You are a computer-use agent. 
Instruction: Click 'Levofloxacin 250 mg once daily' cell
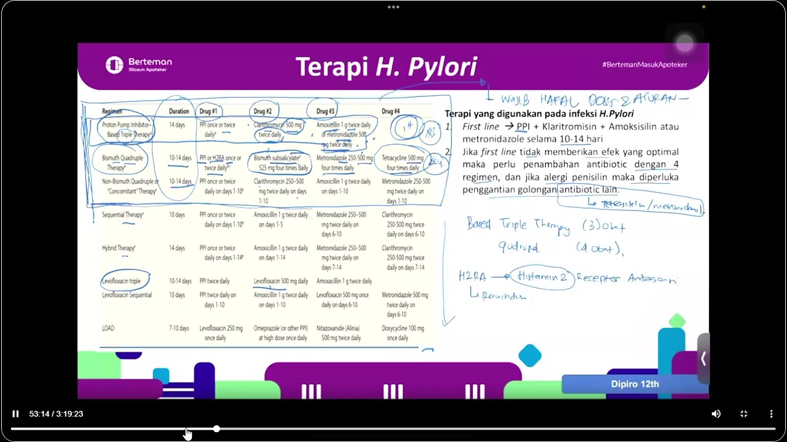click(221, 333)
